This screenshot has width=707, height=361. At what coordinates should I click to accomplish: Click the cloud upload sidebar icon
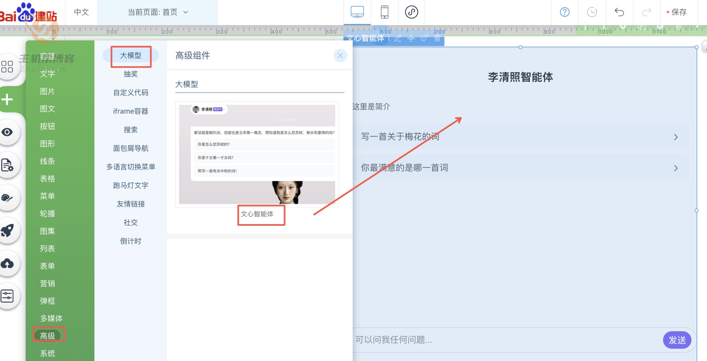(x=7, y=264)
